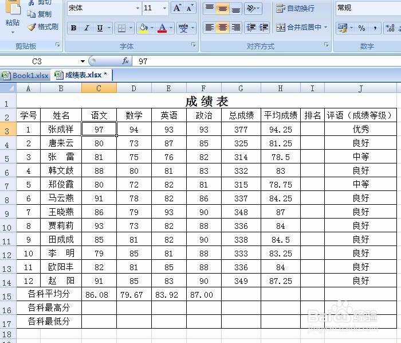Click the 优秀 comment cell
This screenshot has width=401, height=343.
click(360, 129)
